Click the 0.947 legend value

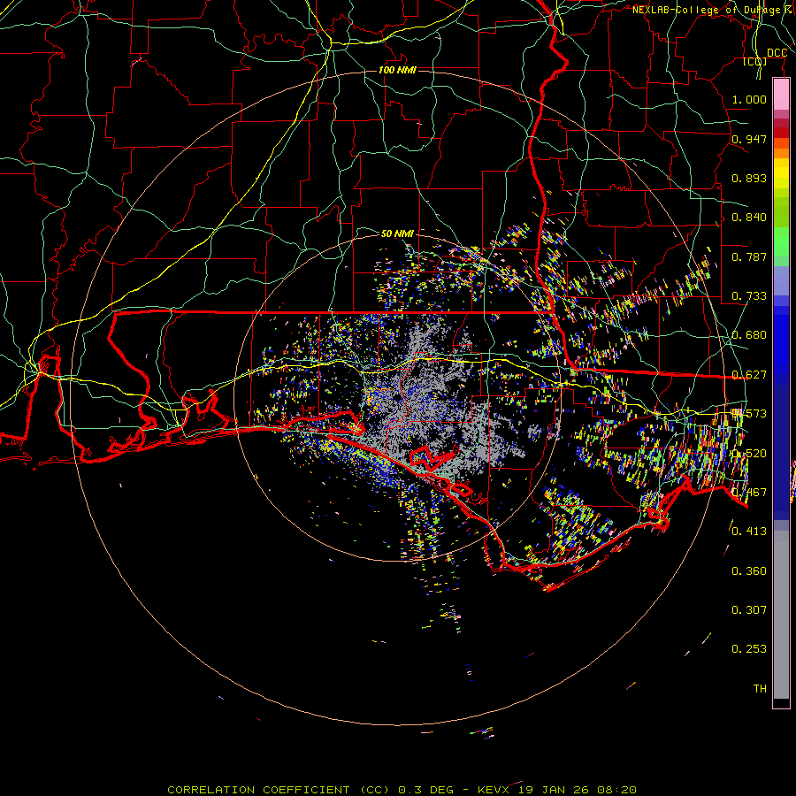(749, 139)
